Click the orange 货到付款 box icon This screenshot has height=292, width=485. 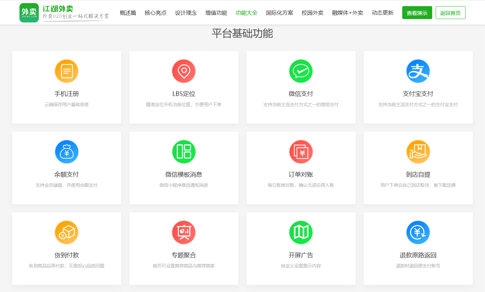67,232
